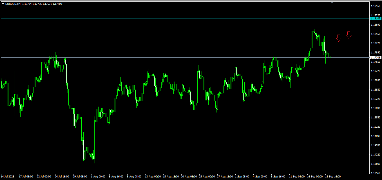Image resolution: width=382 pixels, height=180 pixels.
Task: Click the 29 Jul 08:00 time label
Action: click(x=80, y=177)
